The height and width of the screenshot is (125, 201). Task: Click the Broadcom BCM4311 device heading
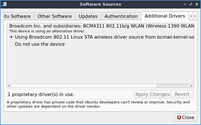point(102,26)
